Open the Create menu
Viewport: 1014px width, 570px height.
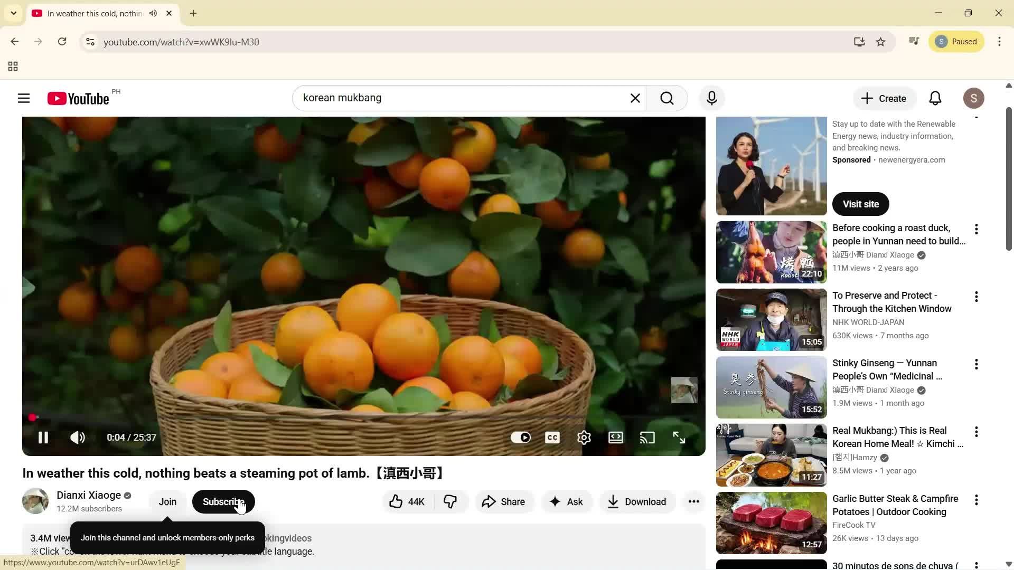point(884,98)
